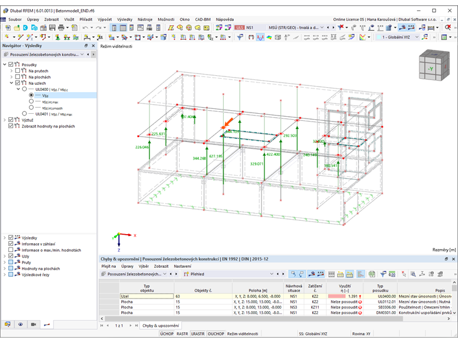The image size is (458, 343).
Task: Open model file with the folder icon
Action: pos(17,28)
